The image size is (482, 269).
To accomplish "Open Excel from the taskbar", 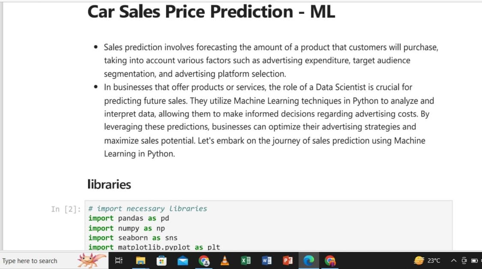I will 246,260.
